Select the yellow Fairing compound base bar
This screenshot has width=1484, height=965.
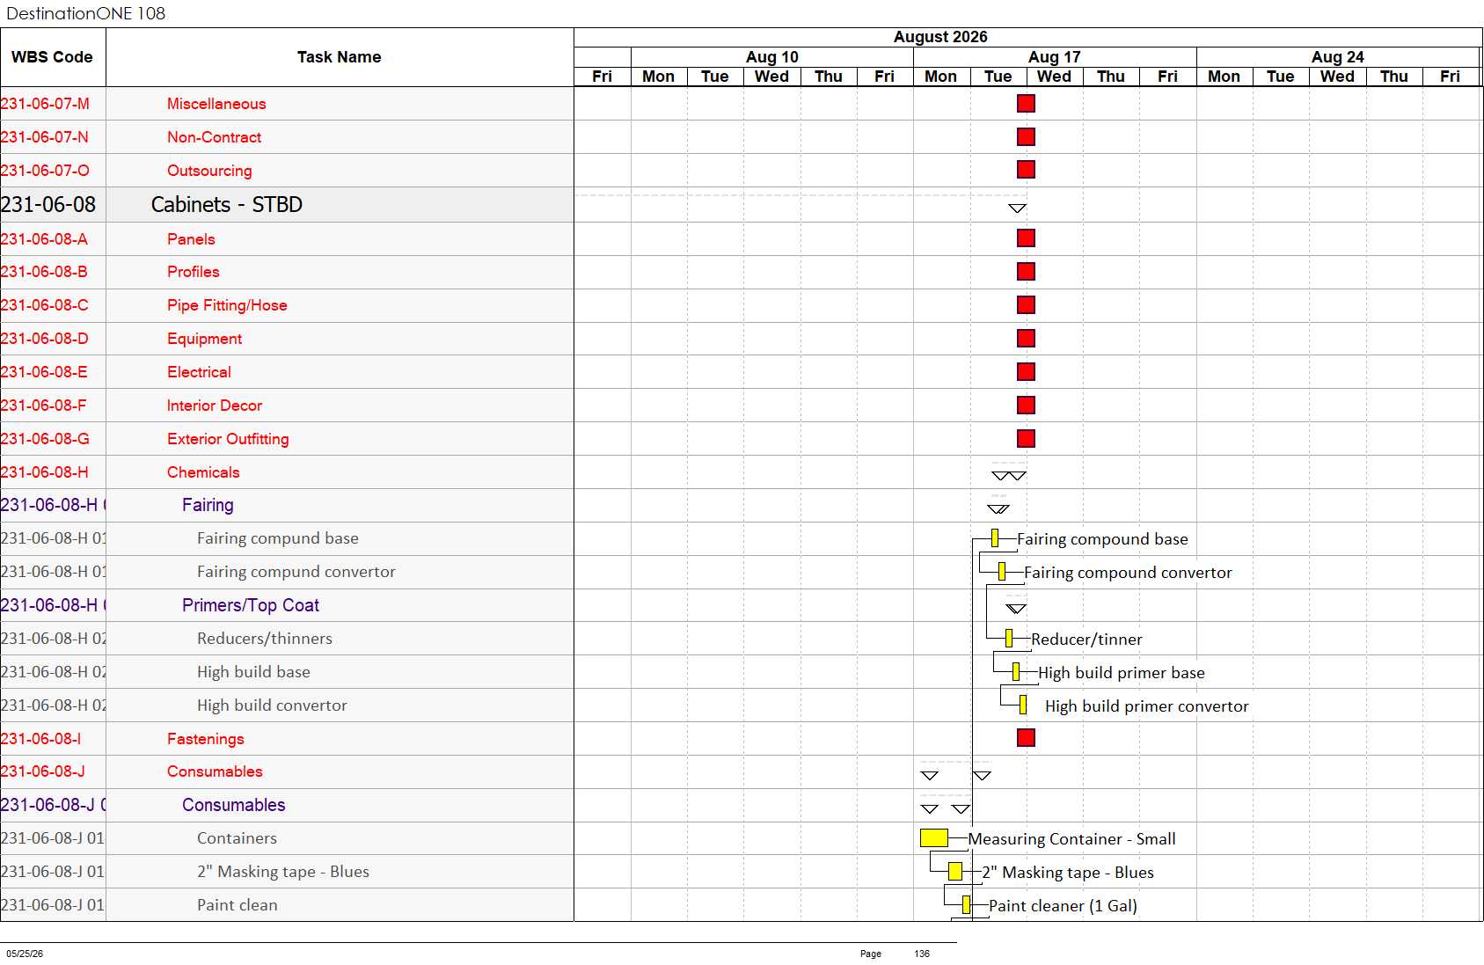(x=995, y=538)
